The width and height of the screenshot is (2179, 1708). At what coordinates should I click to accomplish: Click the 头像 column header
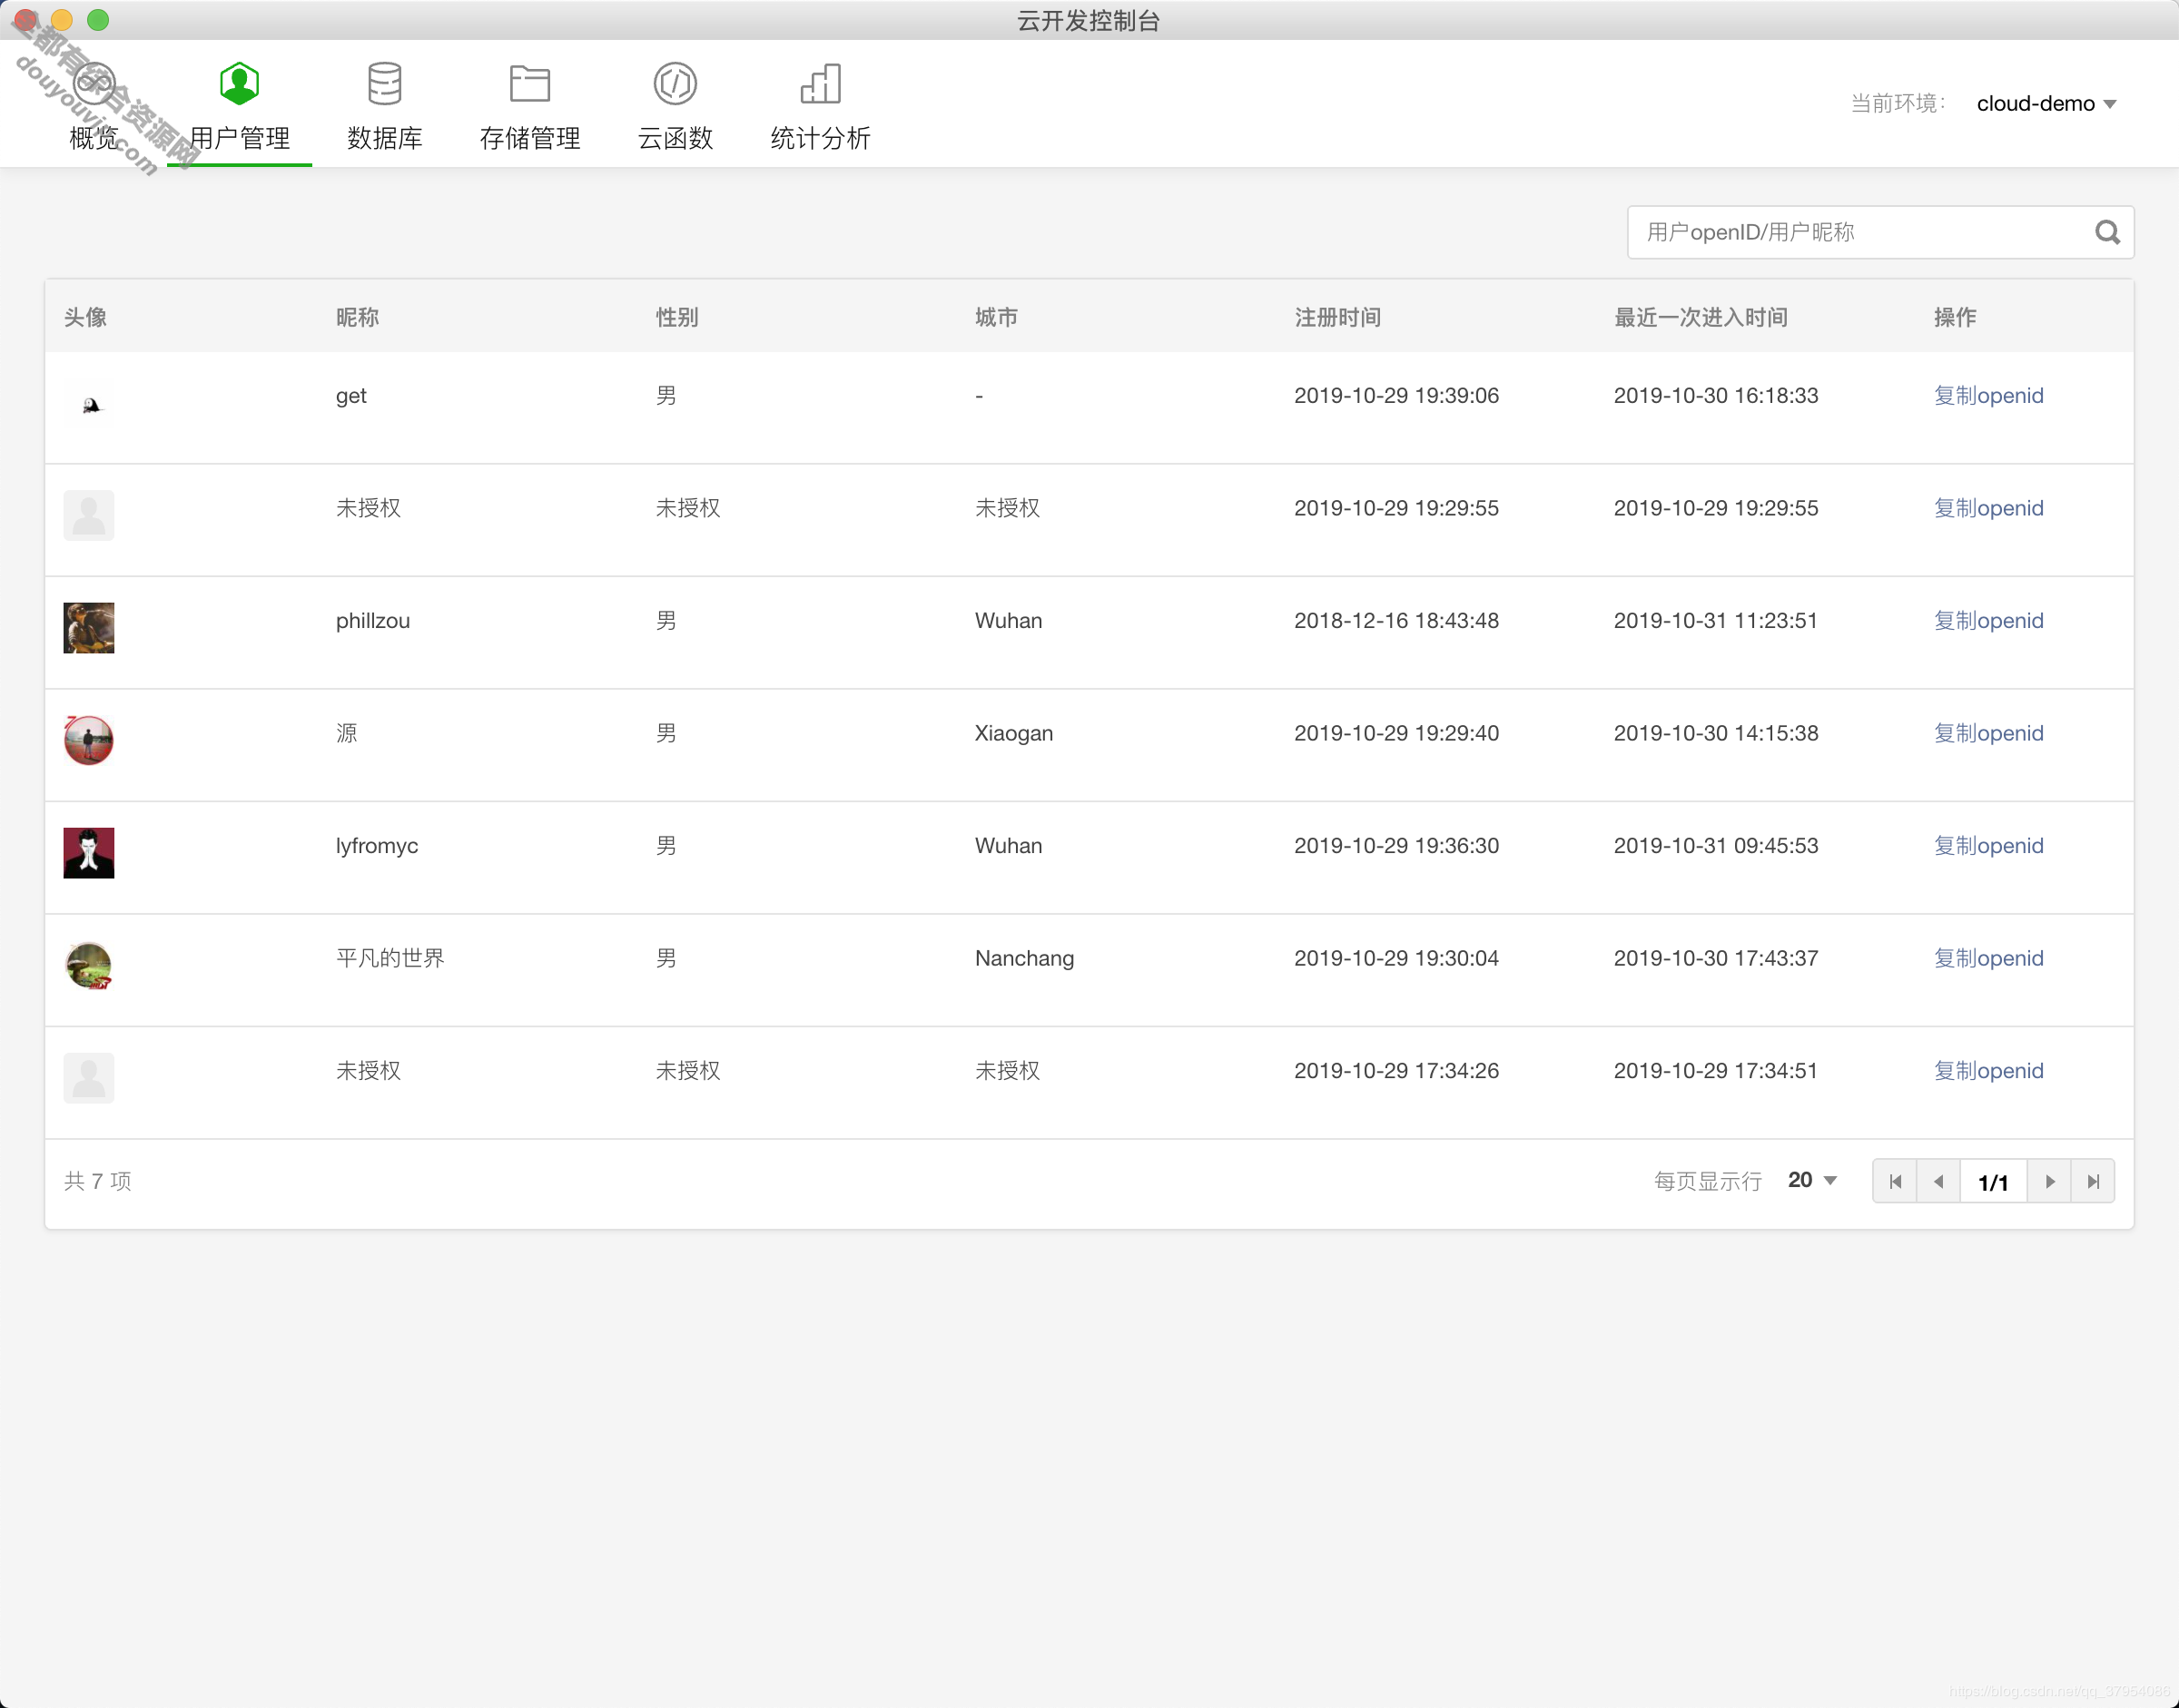click(85, 317)
